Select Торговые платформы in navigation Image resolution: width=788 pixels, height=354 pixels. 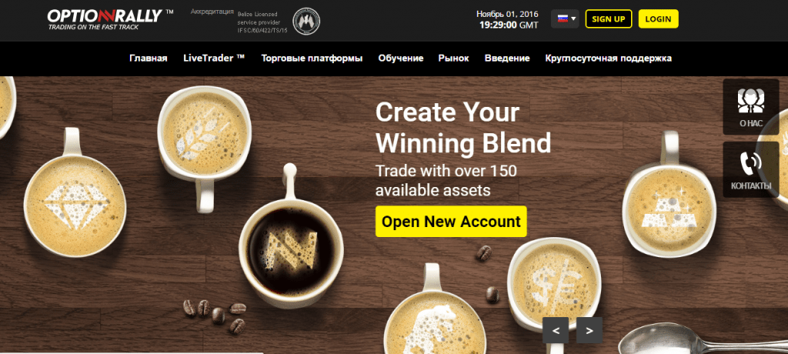point(312,58)
